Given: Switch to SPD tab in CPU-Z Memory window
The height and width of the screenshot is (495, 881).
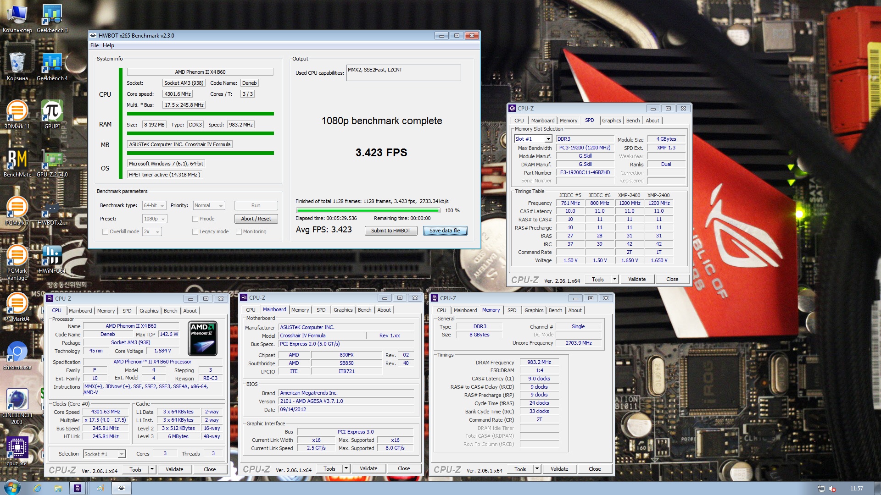Looking at the screenshot, I should coord(512,310).
